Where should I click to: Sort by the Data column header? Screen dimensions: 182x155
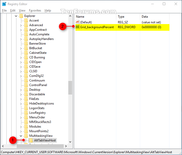click(x=155, y=17)
